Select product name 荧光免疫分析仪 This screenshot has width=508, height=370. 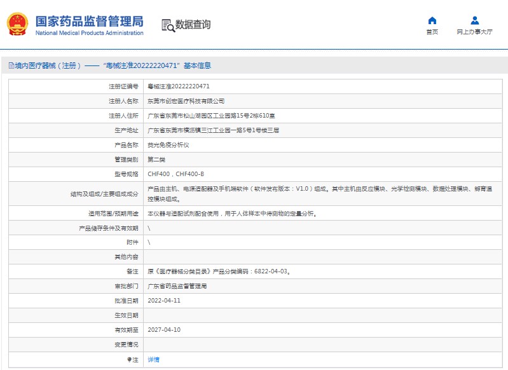pos(168,145)
